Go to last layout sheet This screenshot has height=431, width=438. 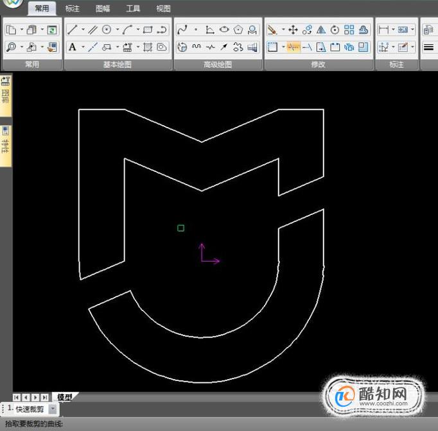pos(45,397)
